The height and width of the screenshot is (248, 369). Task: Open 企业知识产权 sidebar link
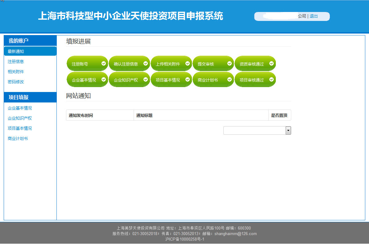click(x=20, y=118)
